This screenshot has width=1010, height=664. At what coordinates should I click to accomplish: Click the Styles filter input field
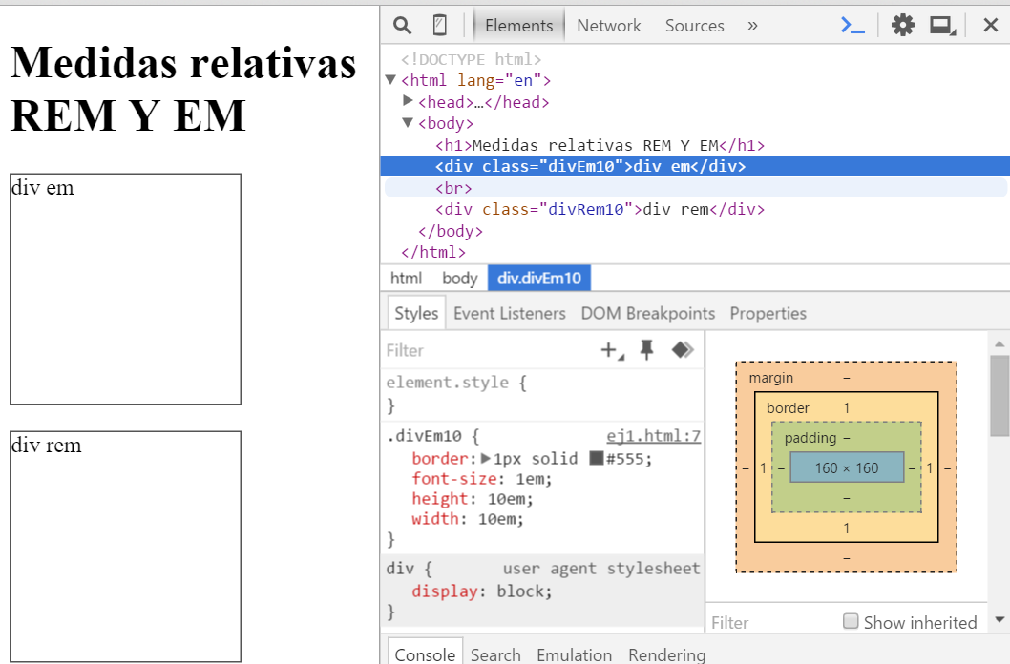coord(458,350)
